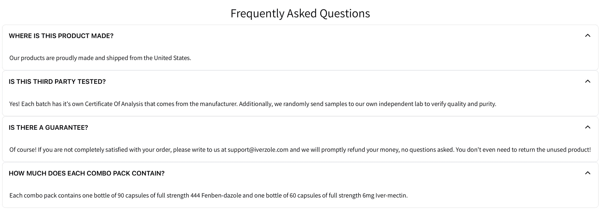Click the 'WHERE IS THIS PRODUCT MADE?' heading
Screen dimensions: 602x213
(x=61, y=36)
